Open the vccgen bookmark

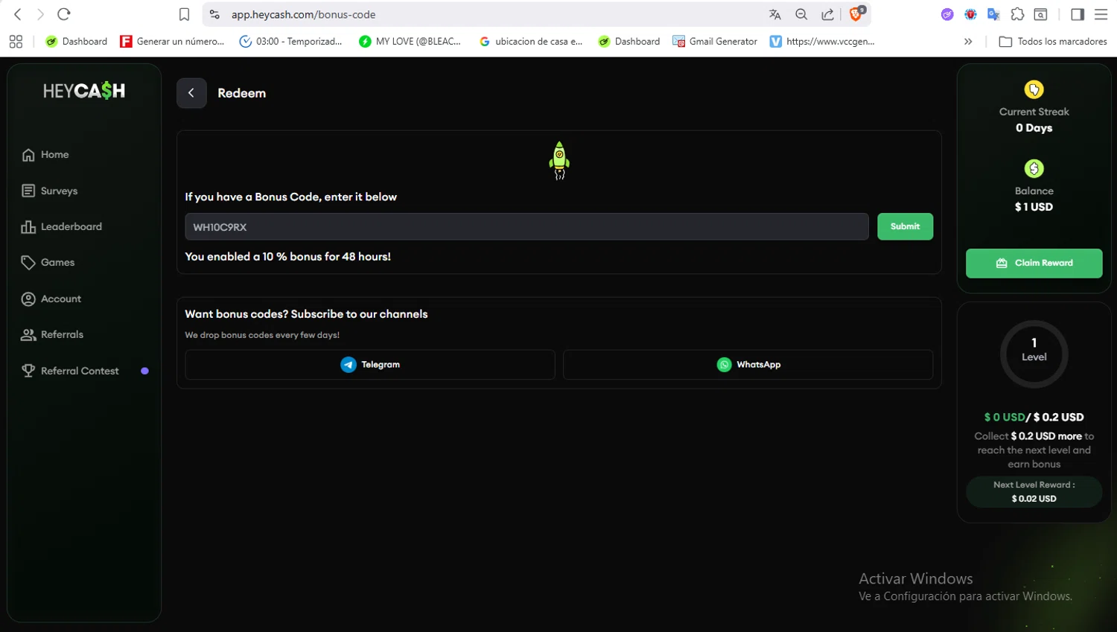(822, 42)
